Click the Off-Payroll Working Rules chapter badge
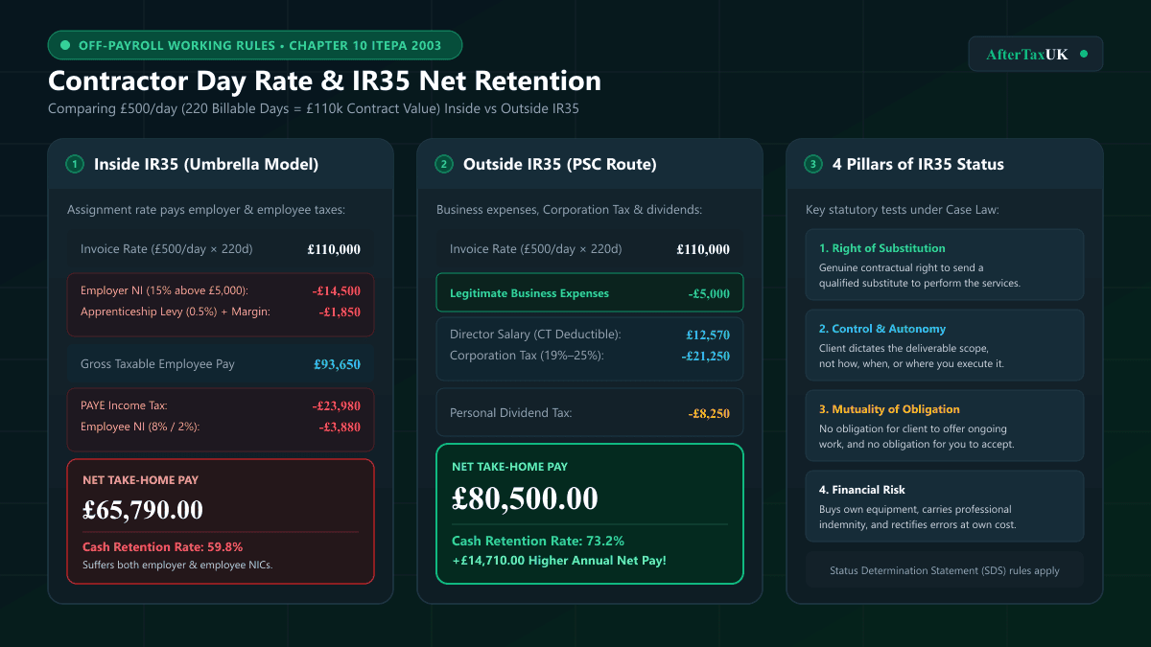 (255, 45)
